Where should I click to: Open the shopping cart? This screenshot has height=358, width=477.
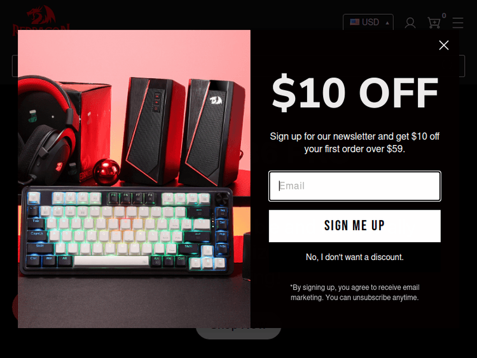click(434, 23)
